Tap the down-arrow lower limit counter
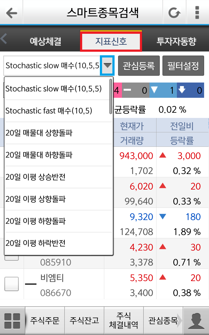This screenshot has height=335, width=209. 190,90
